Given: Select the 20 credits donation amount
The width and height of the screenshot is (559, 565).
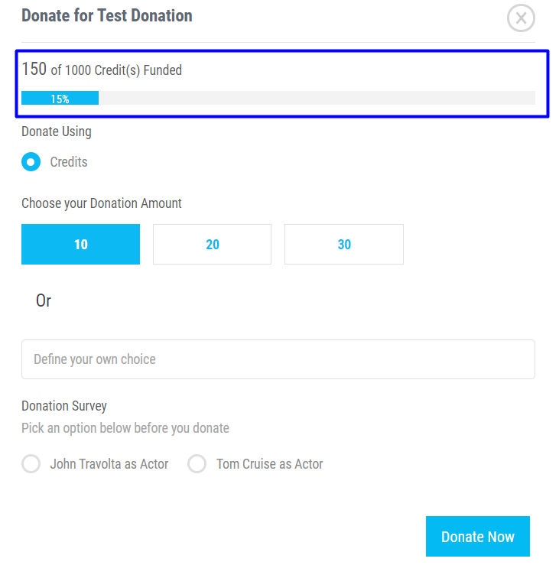Looking at the screenshot, I should pos(213,245).
